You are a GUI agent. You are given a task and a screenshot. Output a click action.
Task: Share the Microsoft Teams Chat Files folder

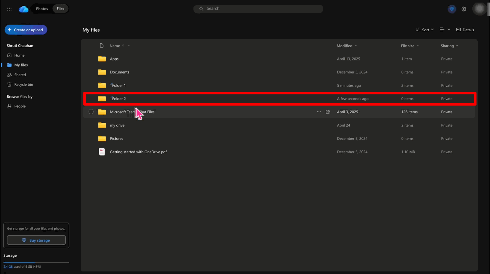[x=328, y=112]
